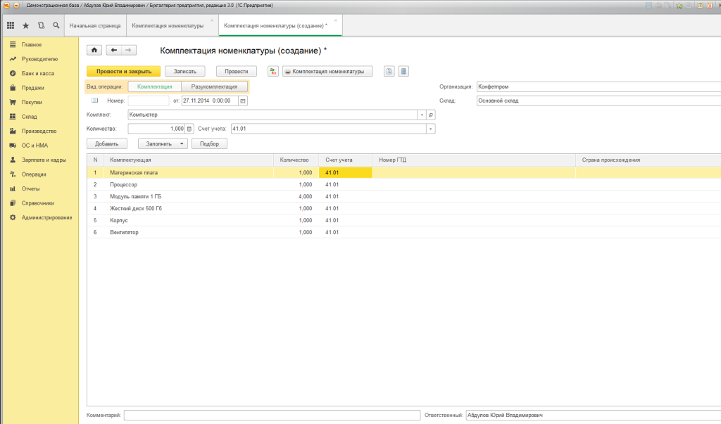Open the Производство section
Screen dimensions: 721x424
coord(39,131)
